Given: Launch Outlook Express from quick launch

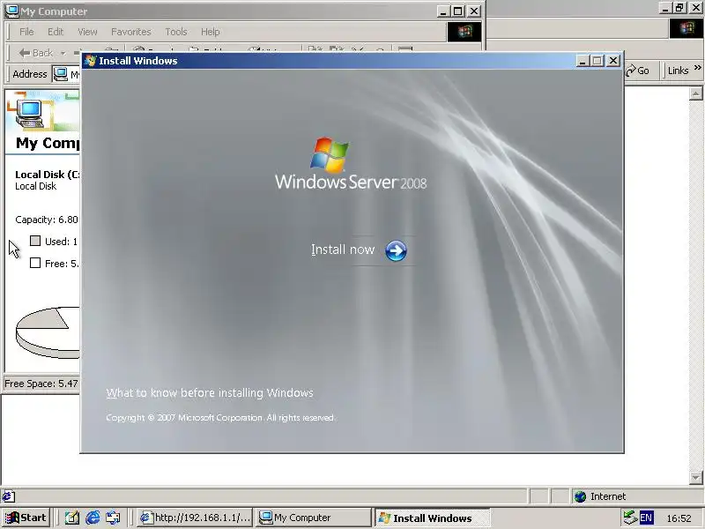Looking at the screenshot, I should tap(113, 518).
